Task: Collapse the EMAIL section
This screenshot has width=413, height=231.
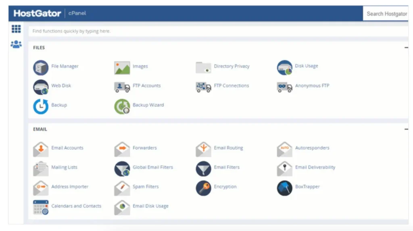Action: [x=406, y=129]
